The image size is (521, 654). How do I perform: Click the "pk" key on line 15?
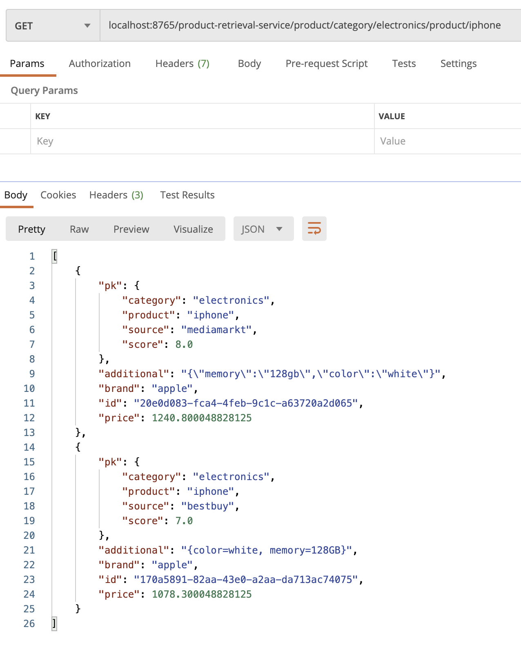point(110,462)
